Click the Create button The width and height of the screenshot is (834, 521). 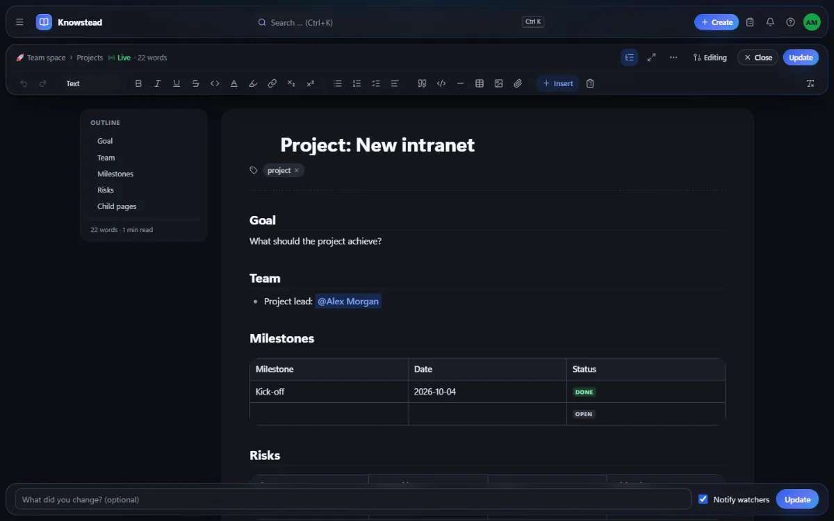(717, 22)
